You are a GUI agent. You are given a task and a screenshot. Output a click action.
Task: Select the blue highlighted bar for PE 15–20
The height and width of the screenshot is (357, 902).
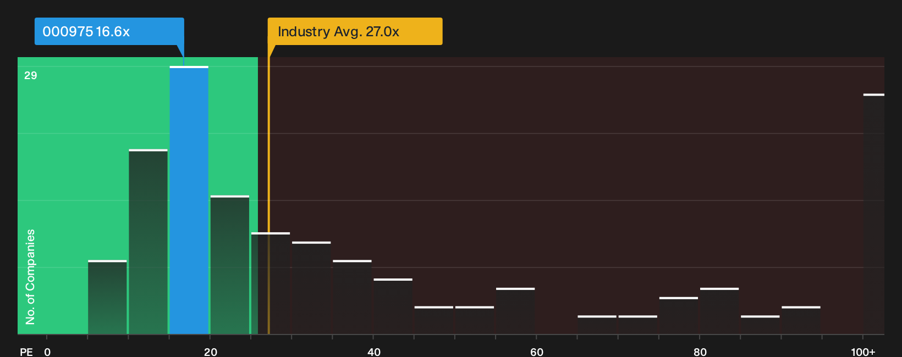[189, 200]
